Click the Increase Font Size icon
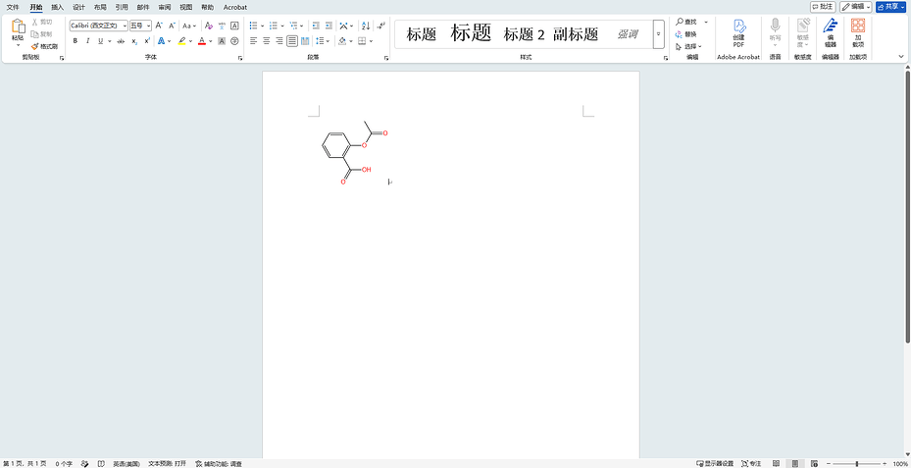 pyautogui.click(x=159, y=26)
